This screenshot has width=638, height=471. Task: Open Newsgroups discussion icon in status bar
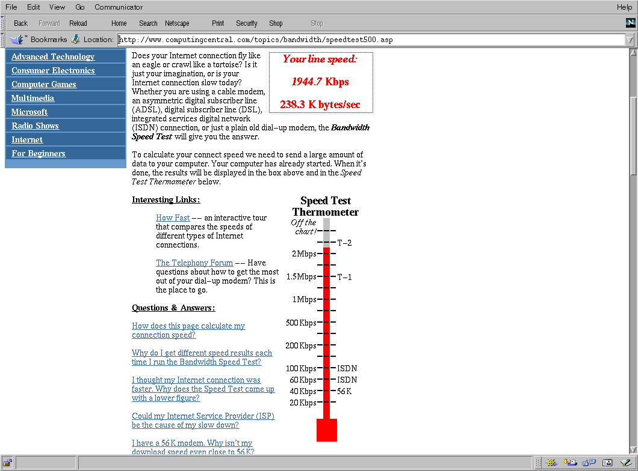[x=589, y=462]
